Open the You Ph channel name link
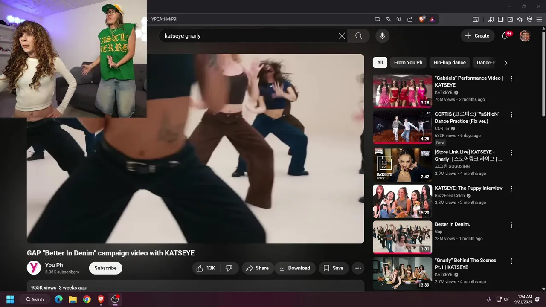 point(54,265)
